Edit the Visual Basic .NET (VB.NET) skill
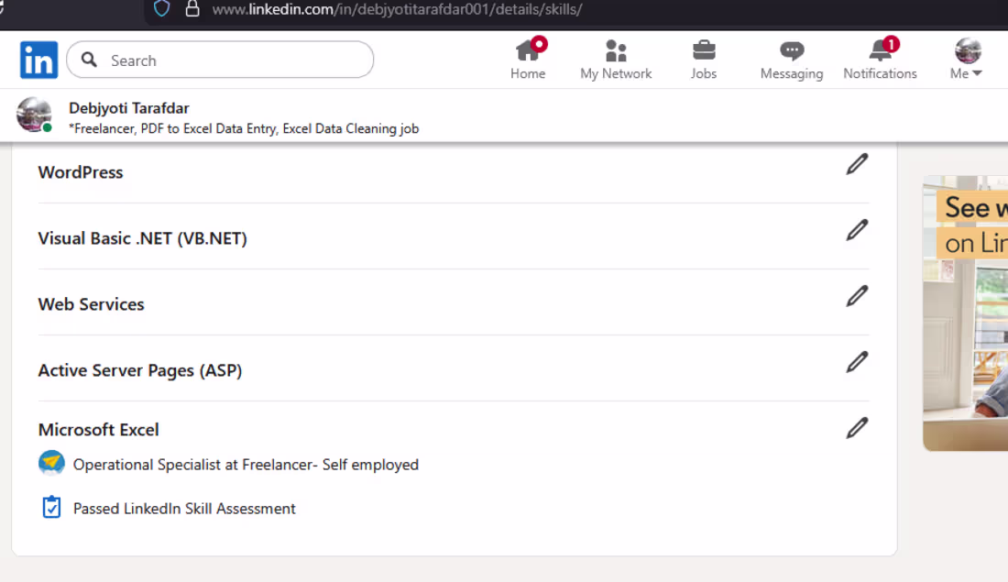 857,230
